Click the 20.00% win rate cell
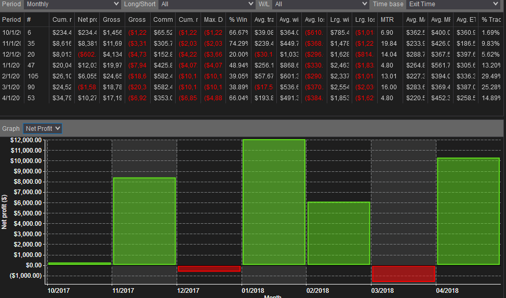Image resolution: width=506 pixels, height=298 pixels. 238,55
